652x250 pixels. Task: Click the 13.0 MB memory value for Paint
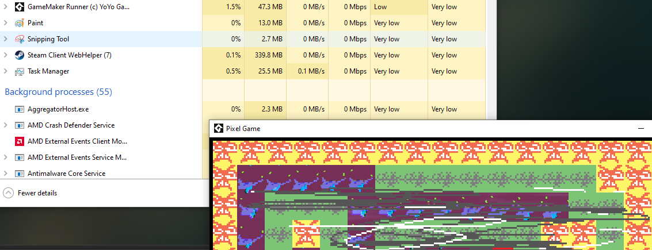point(270,23)
